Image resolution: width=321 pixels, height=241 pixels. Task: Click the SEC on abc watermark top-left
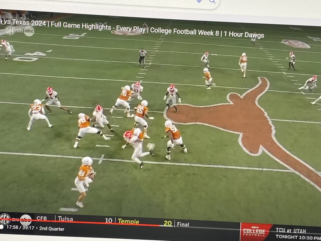[x=19, y=31]
